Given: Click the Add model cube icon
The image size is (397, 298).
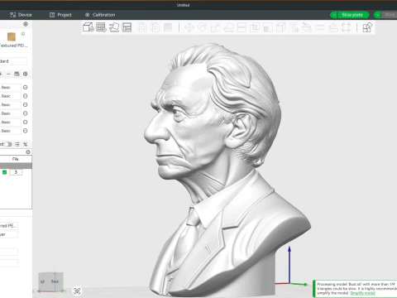Looking at the screenshot, I should click(88, 27).
